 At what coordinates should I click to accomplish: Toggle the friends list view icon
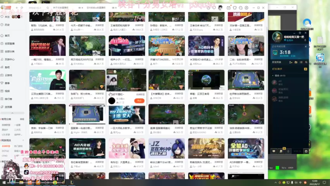click(x=301, y=62)
